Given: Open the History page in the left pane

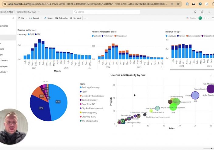Looking at the screenshot, I should click(4, 72).
